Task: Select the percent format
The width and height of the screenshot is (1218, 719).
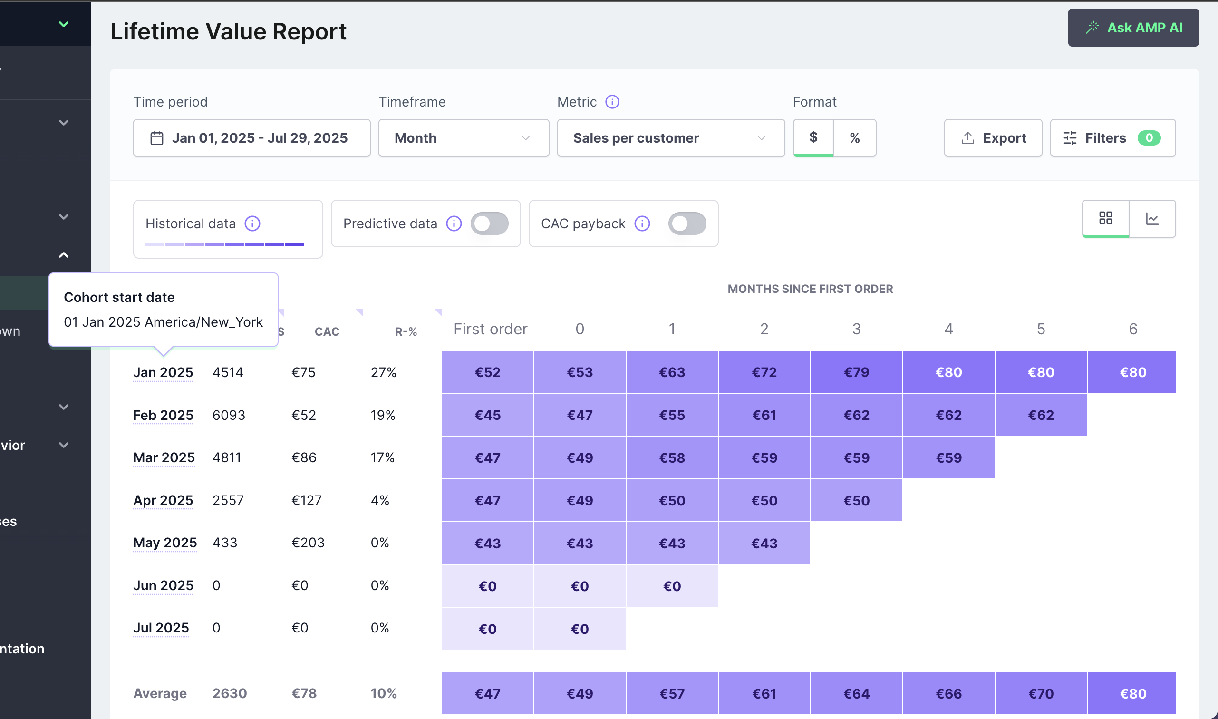Action: click(855, 138)
